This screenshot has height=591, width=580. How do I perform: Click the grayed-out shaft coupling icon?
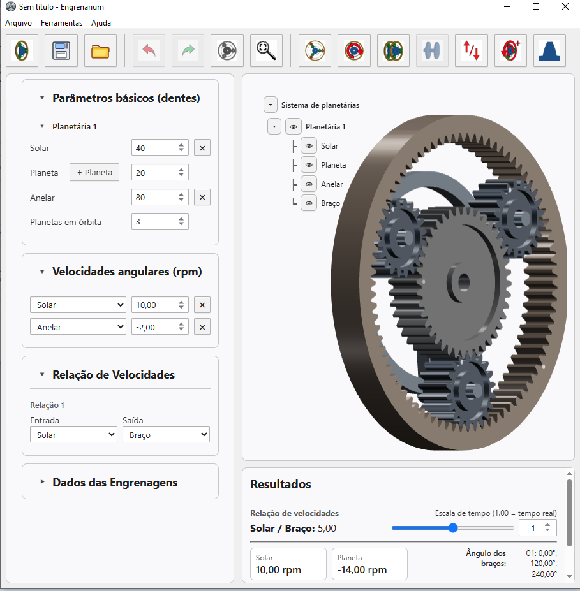click(432, 50)
